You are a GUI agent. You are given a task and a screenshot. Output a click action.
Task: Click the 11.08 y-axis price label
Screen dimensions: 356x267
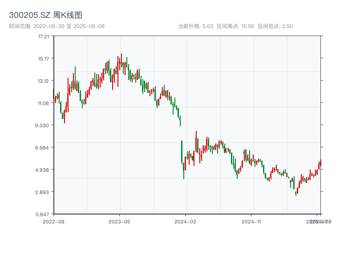click(x=44, y=103)
